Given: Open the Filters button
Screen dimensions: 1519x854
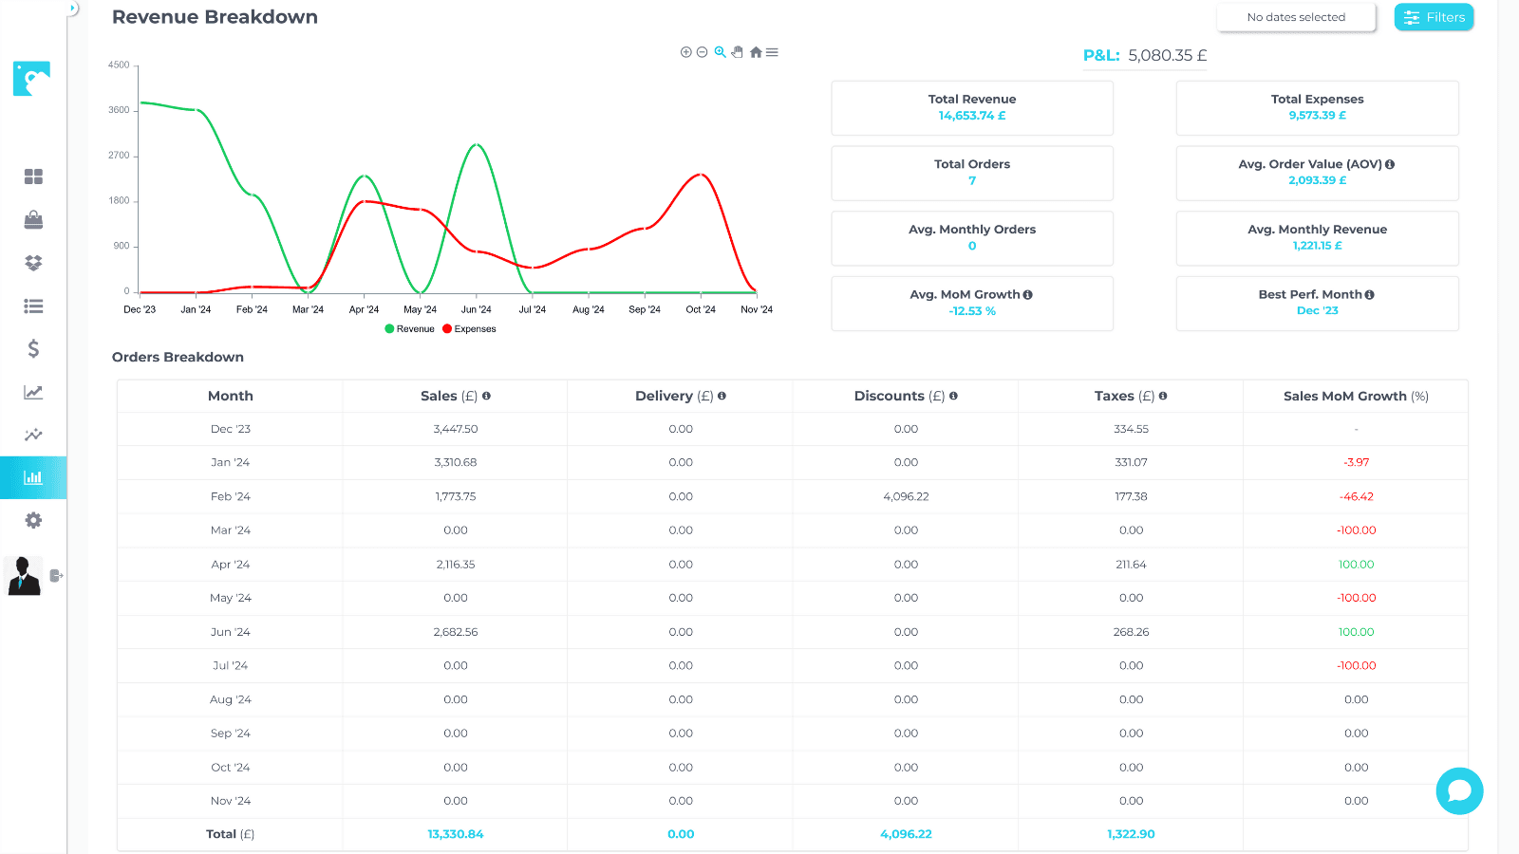Looking at the screenshot, I should [x=1434, y=17].
